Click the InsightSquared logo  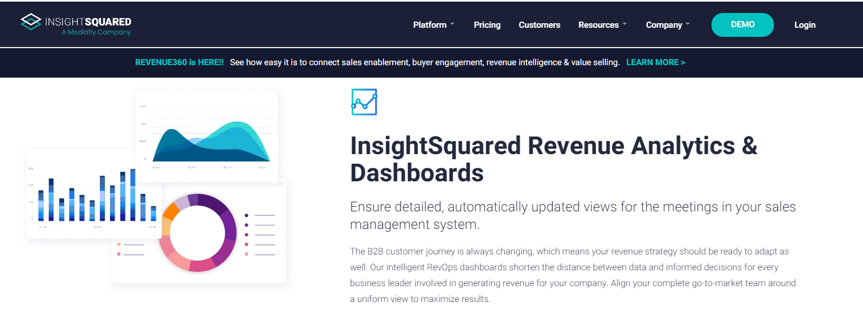coord(75,25)
